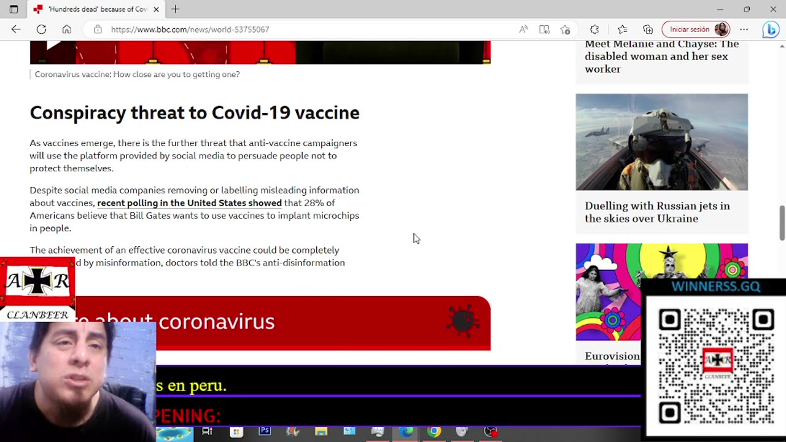Viewport: 786px width, 442px height.
Task: Open File Explorer from taskbar
Action: pyautogui.click(x=321, y=432)
